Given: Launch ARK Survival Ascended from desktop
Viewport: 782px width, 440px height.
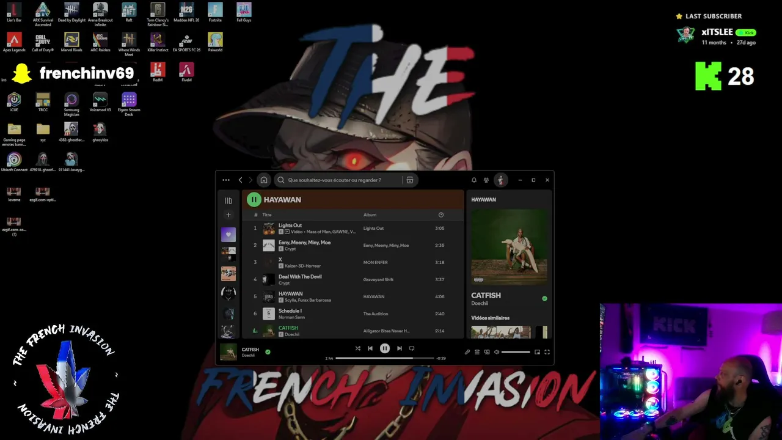Looking at the screenshot, I should point(43,14).
